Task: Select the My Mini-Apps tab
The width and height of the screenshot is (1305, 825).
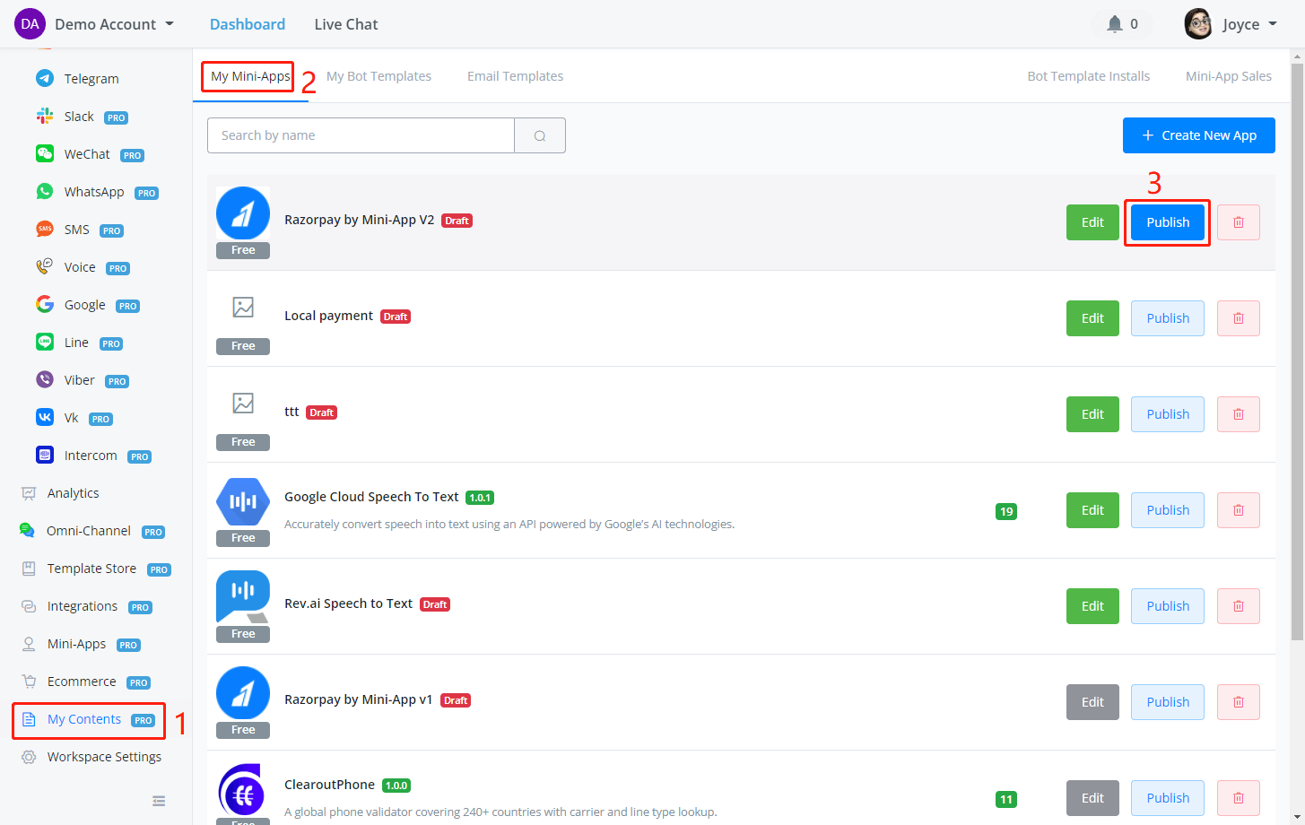Action: pyautogui.click(x=250, y=76)
